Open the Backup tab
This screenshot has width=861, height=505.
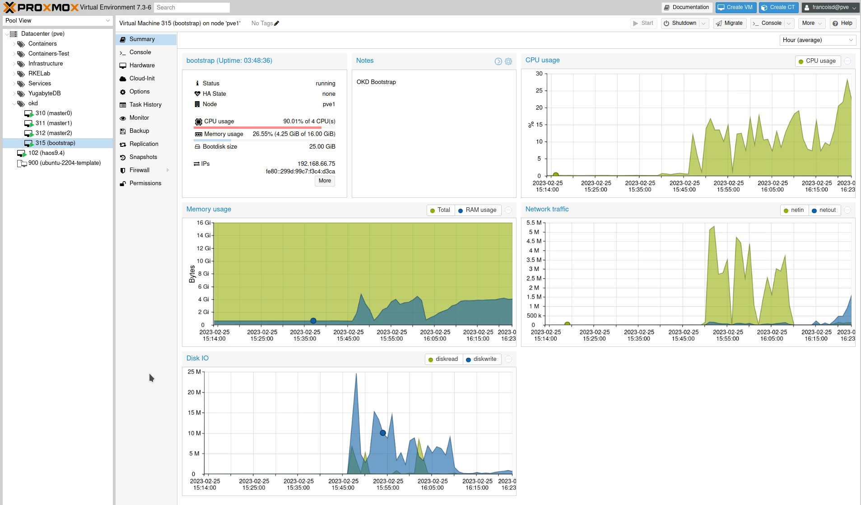(146, 131)
